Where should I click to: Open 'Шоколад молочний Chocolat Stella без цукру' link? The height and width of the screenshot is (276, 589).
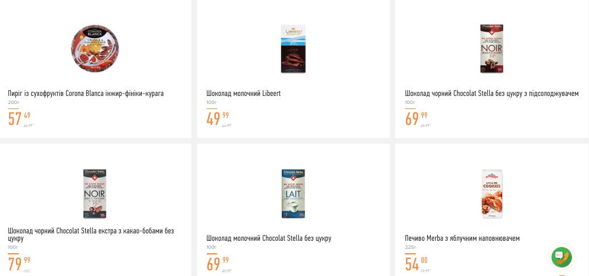(269, 238)
